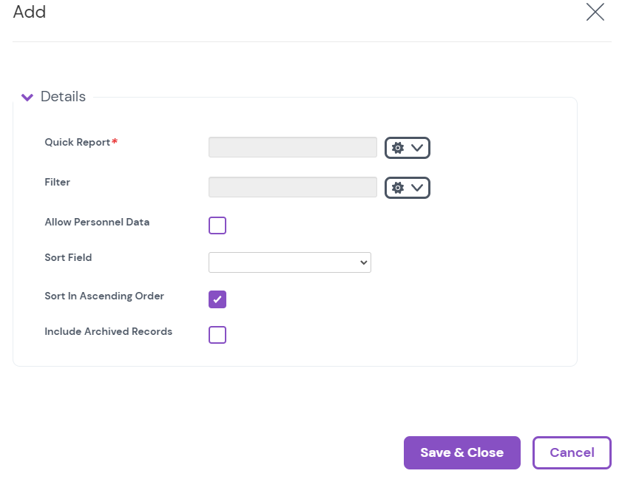Click the Quick Report text field
Screen dimensions: 622x482
pos(293,147)
